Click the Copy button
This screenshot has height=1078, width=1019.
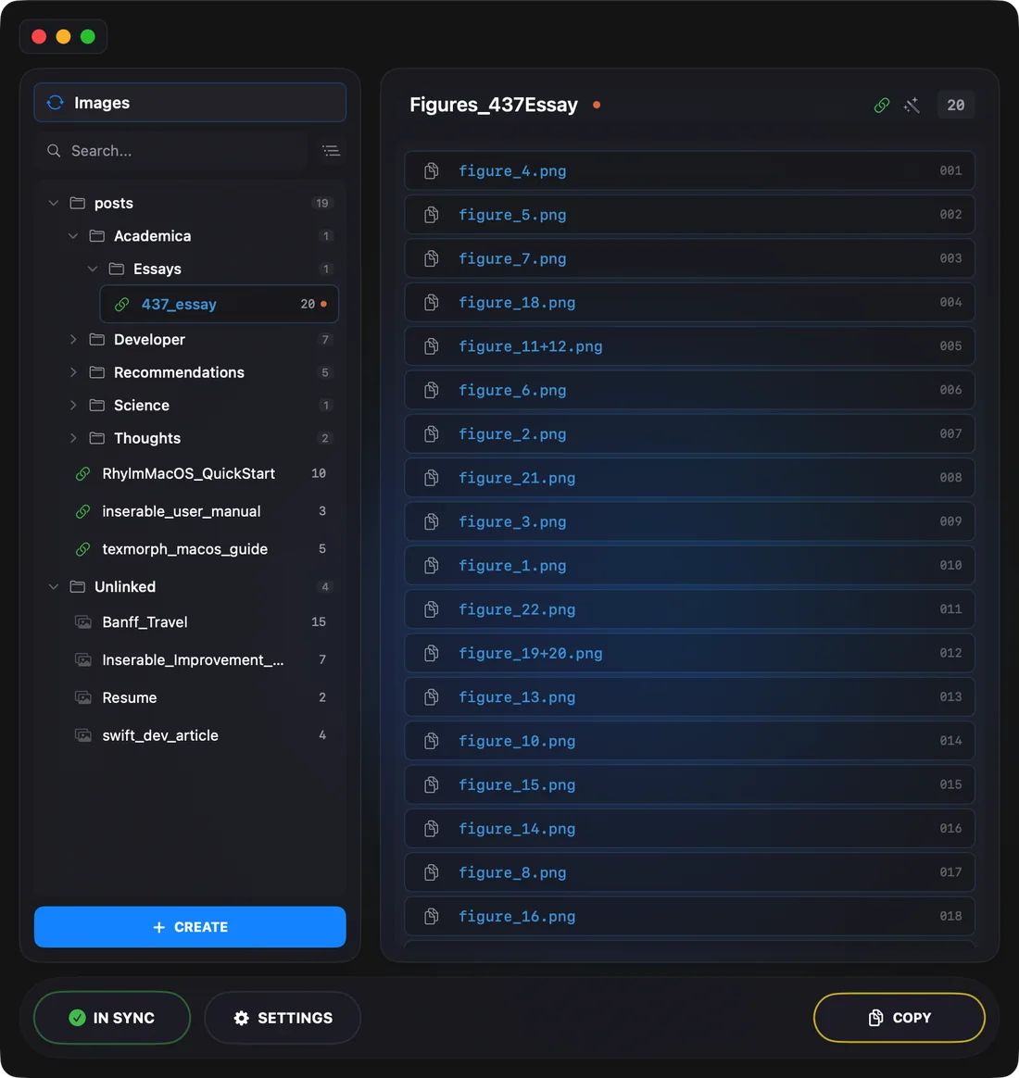click(899, 1018)
